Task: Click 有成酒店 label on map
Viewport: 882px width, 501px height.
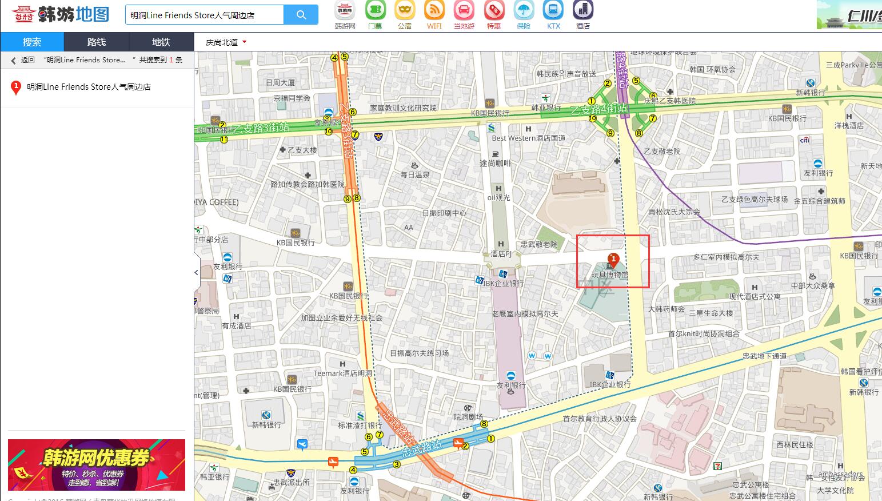Action: (237, 325)
